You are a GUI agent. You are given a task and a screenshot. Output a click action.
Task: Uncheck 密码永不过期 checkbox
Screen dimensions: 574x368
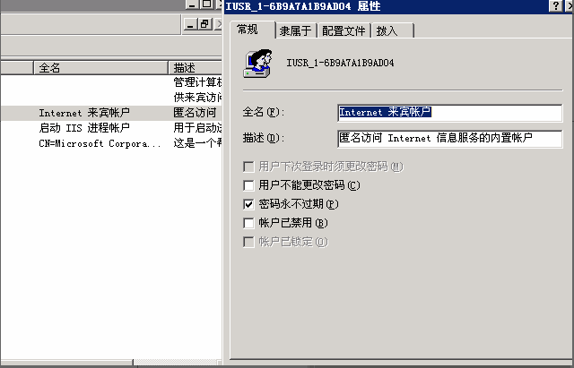(x=248, y=204)
